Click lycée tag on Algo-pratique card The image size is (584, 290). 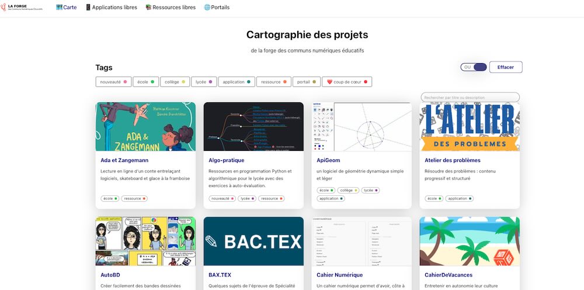click(247, 199)
